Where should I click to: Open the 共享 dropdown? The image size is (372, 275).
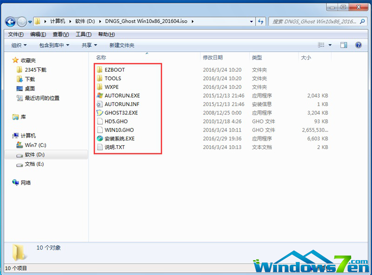89,45
